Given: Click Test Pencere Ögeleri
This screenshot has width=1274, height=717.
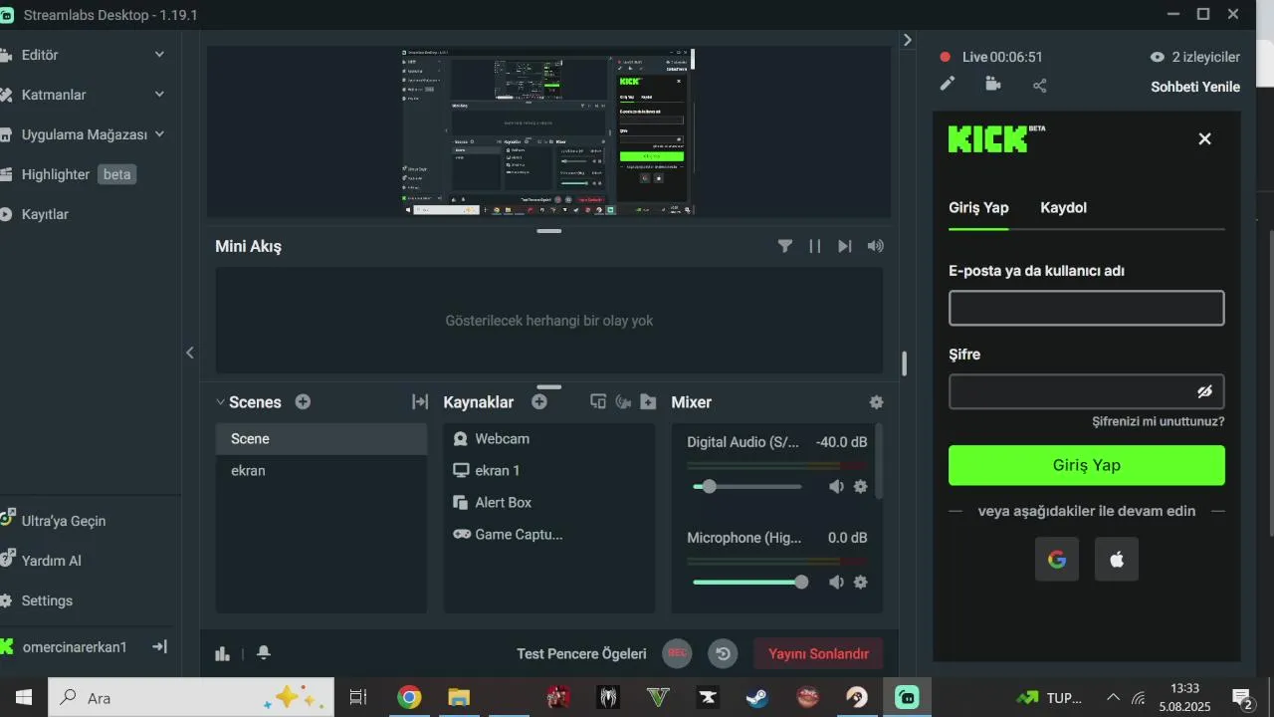Looking at the screenshot, I should (x=581, y=653).
